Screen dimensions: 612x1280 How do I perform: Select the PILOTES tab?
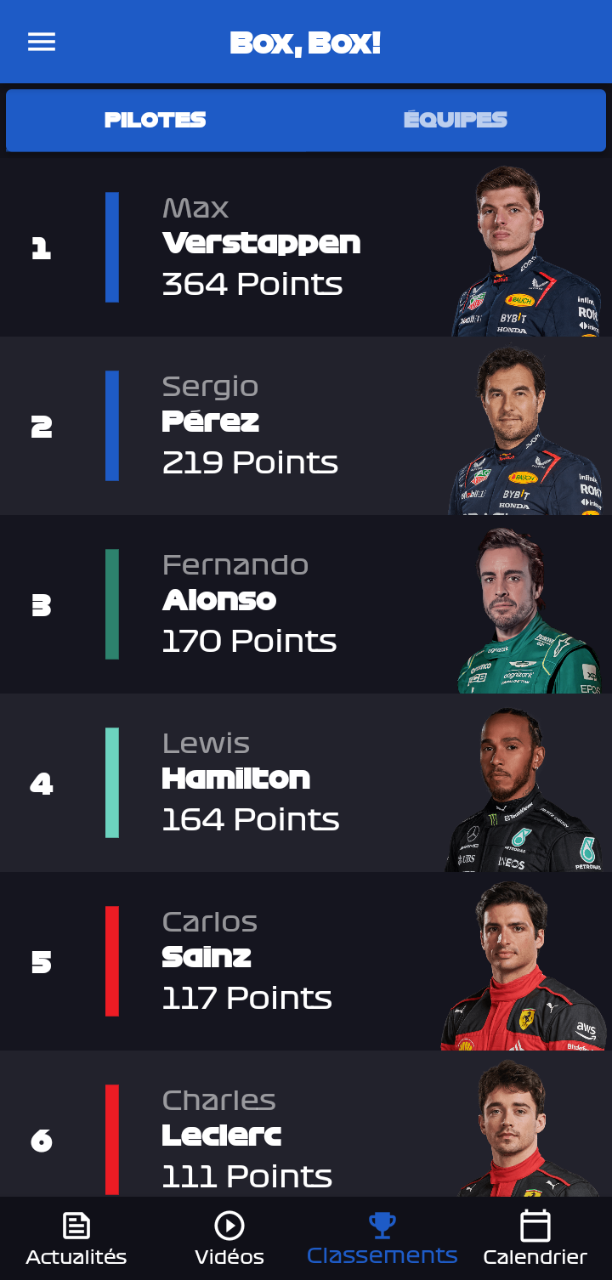pos(156,120)
